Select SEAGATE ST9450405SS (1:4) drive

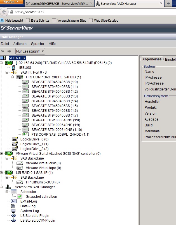[x=55, y=101]
